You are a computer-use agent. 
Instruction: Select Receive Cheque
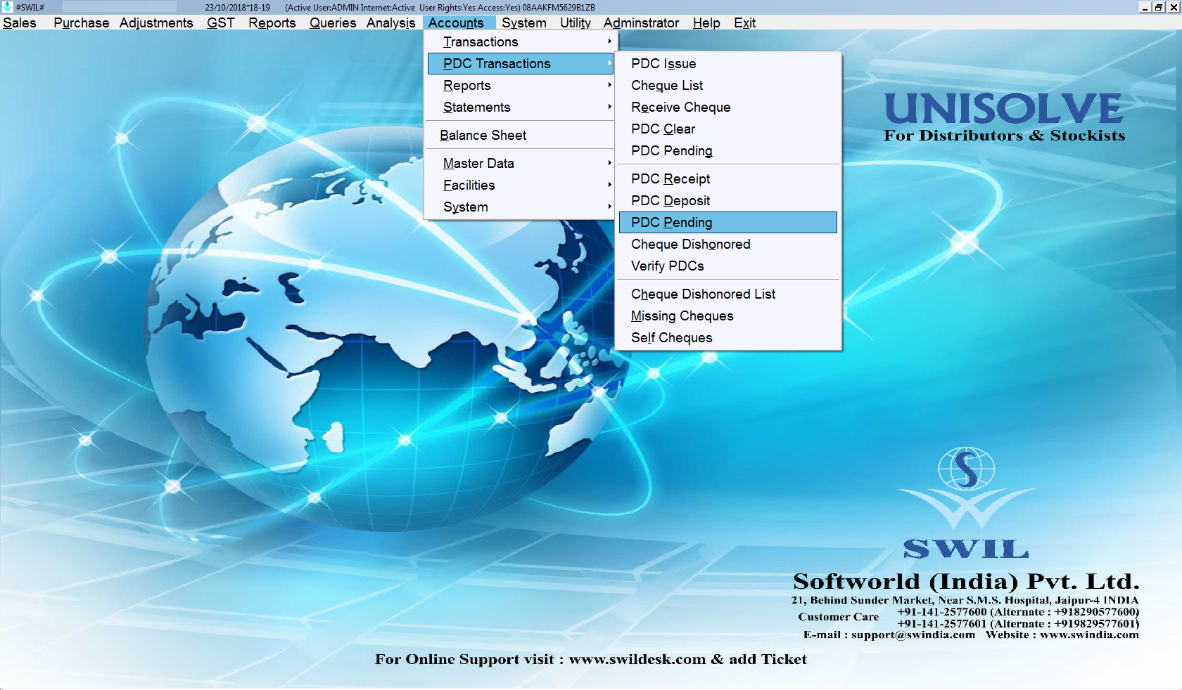[x=728, y=108]
